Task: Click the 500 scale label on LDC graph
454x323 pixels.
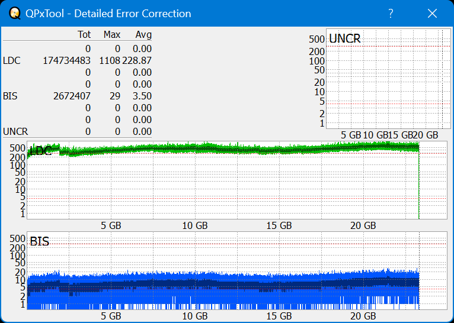Action: 17,148
